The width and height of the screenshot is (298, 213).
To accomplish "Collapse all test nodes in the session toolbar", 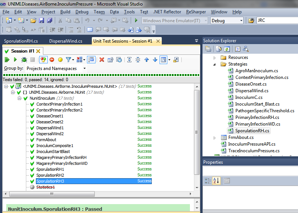I will pyautogui.click(x=138, y=60).
